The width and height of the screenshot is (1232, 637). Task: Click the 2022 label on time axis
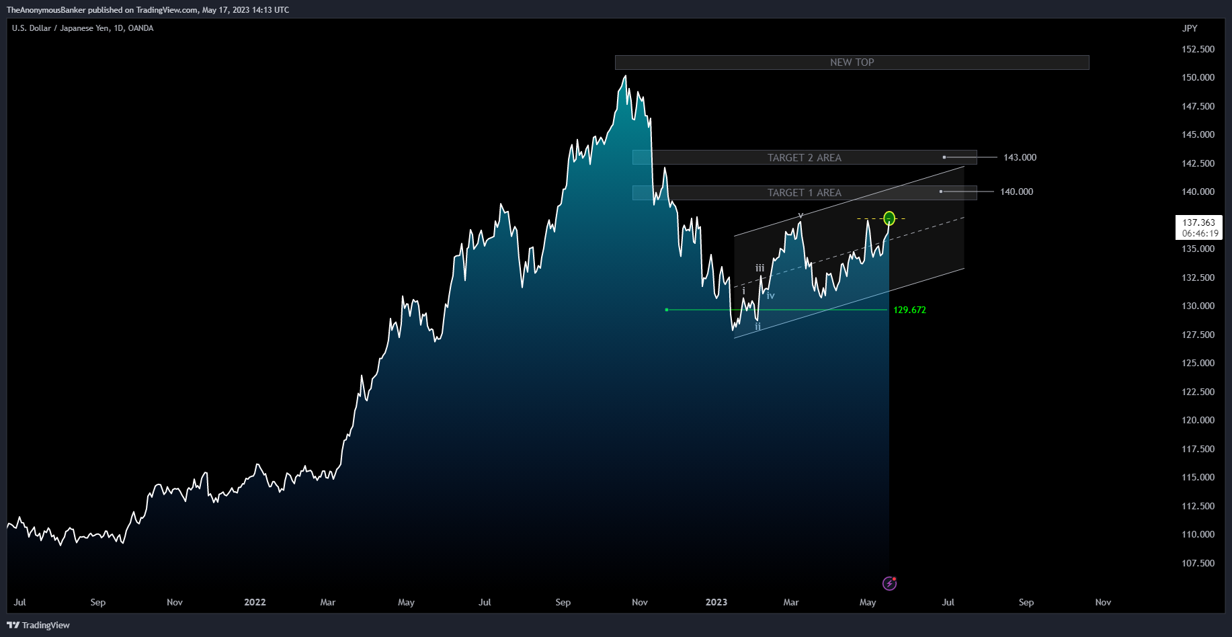tap(255, 602)
